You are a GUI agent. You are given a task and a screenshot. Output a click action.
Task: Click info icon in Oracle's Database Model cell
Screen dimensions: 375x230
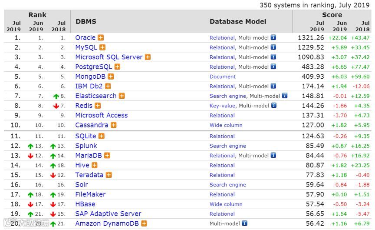point(273,38)
